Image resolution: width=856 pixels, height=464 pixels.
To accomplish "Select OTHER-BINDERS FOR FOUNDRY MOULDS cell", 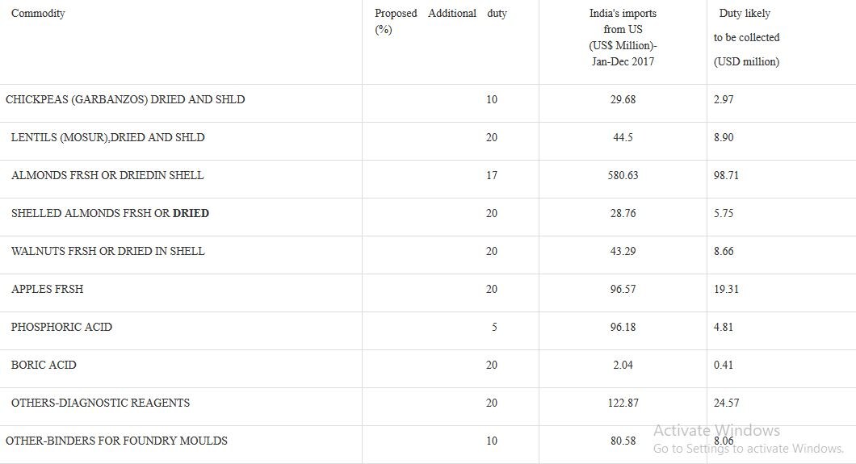I will click(116, 441).
